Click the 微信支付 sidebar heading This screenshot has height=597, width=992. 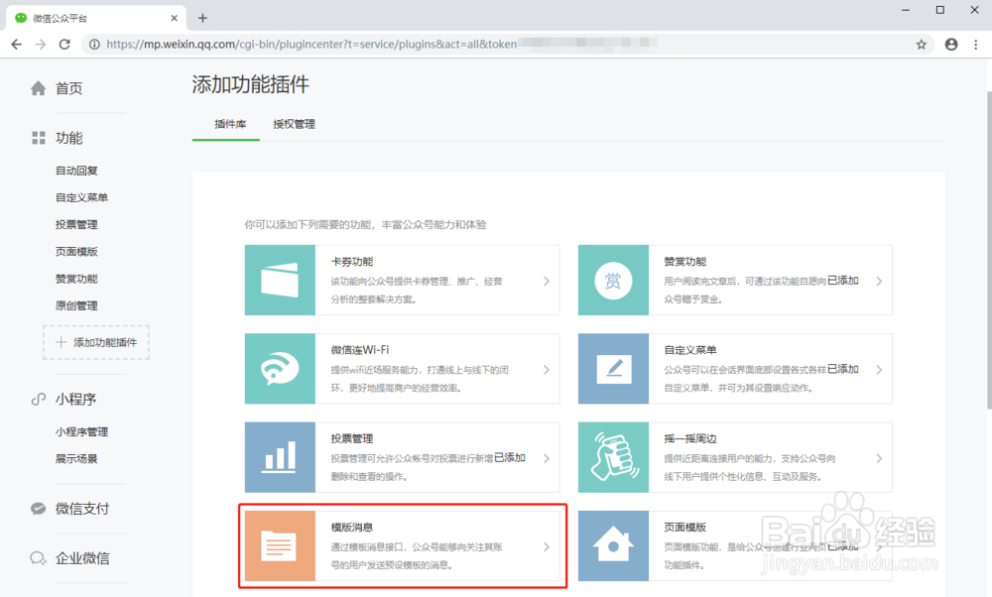[82, 509]
